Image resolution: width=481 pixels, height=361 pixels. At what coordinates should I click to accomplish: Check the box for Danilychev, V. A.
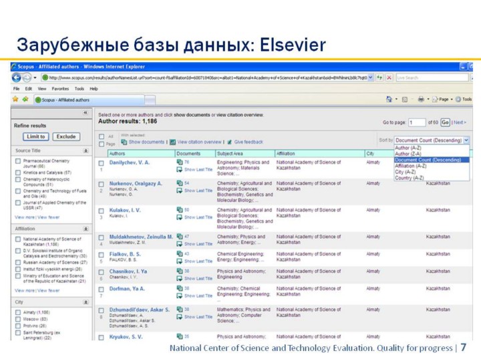point(101,163)
